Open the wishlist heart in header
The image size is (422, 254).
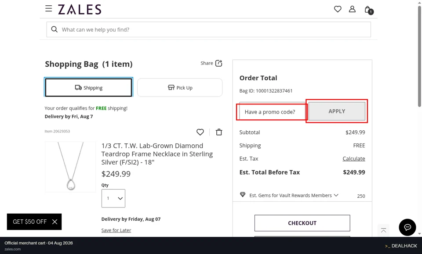pyautogui.click(x=338, y=9)
